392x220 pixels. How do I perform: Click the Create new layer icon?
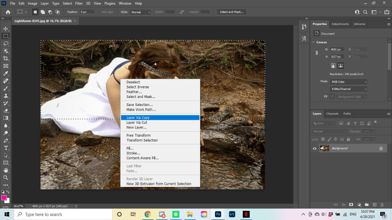[375, 205]
